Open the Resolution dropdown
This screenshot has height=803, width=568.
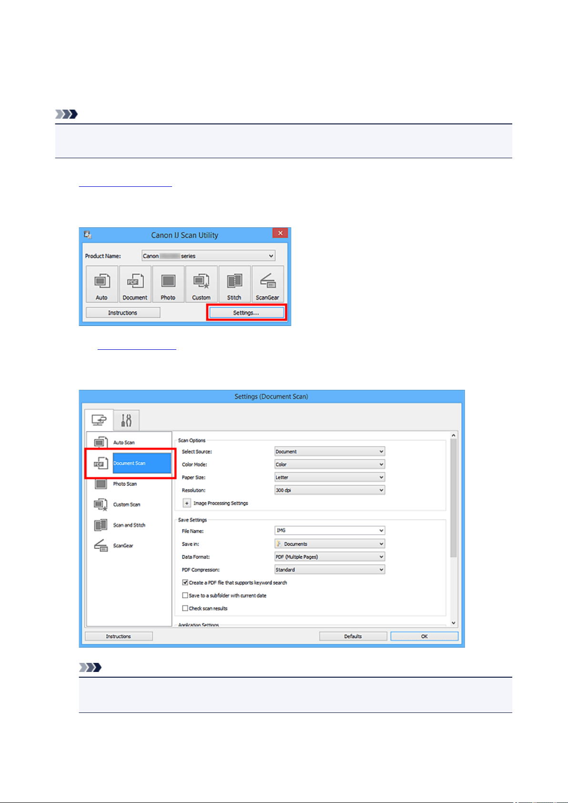click(x=330, y=490)
